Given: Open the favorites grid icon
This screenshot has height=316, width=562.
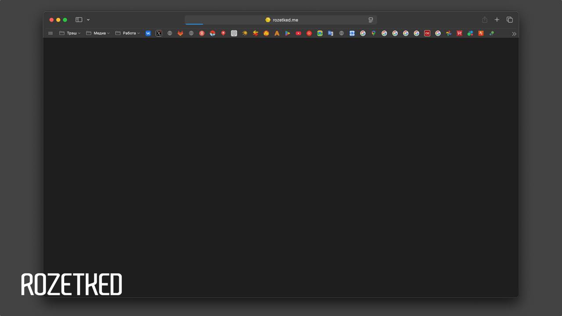Looking at the screenshot, I should [50, 33].
